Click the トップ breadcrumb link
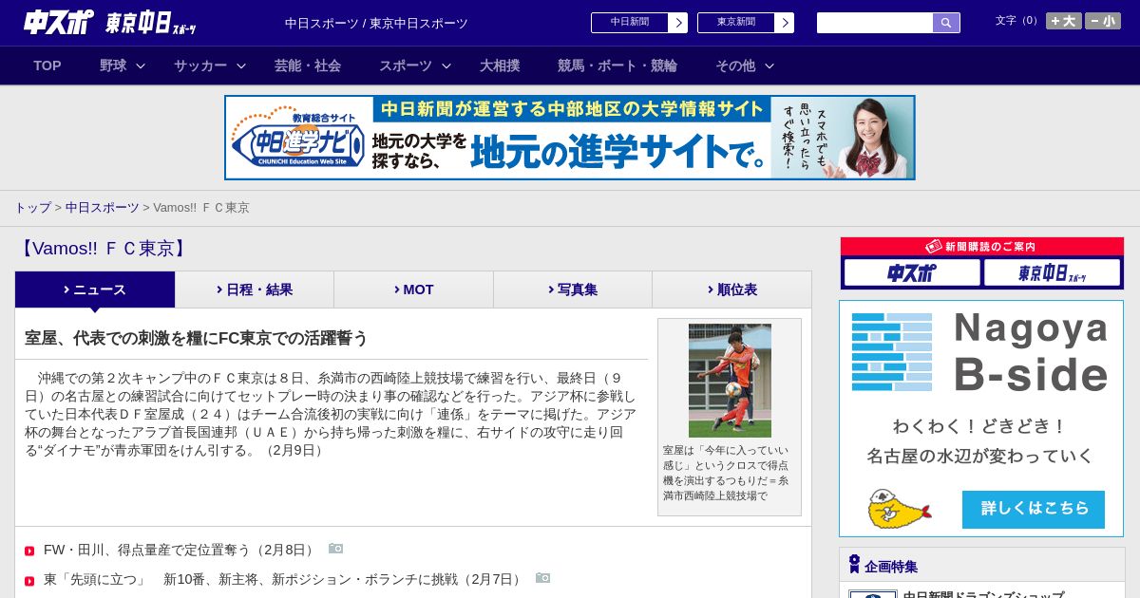 pos(33,208)
